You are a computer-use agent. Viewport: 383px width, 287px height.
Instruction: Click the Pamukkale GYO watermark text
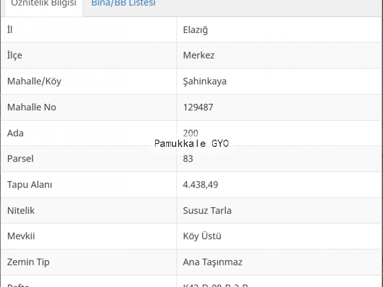coord(192,143)
